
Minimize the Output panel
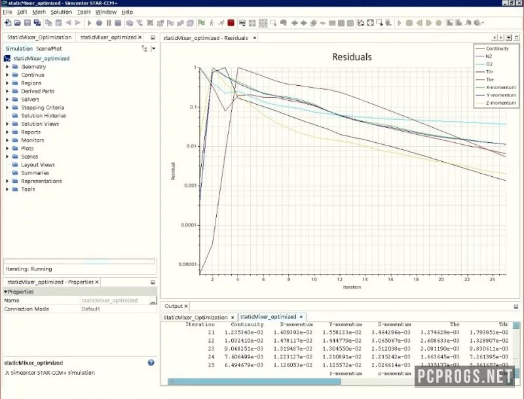click(516, 307)
